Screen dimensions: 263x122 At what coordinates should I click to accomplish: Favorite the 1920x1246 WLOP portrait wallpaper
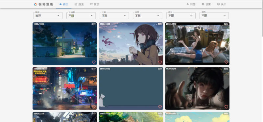click(226, 107)
